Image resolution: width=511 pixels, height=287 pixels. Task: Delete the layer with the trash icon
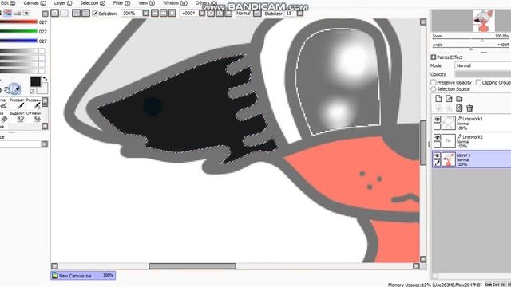click(469, 108)
